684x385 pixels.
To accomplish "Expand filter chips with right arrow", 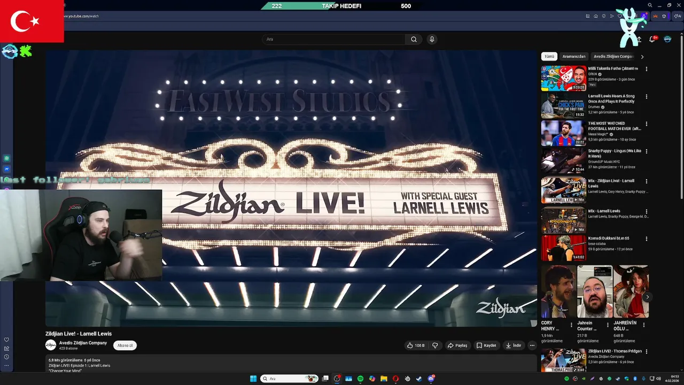I will point(642,56).
